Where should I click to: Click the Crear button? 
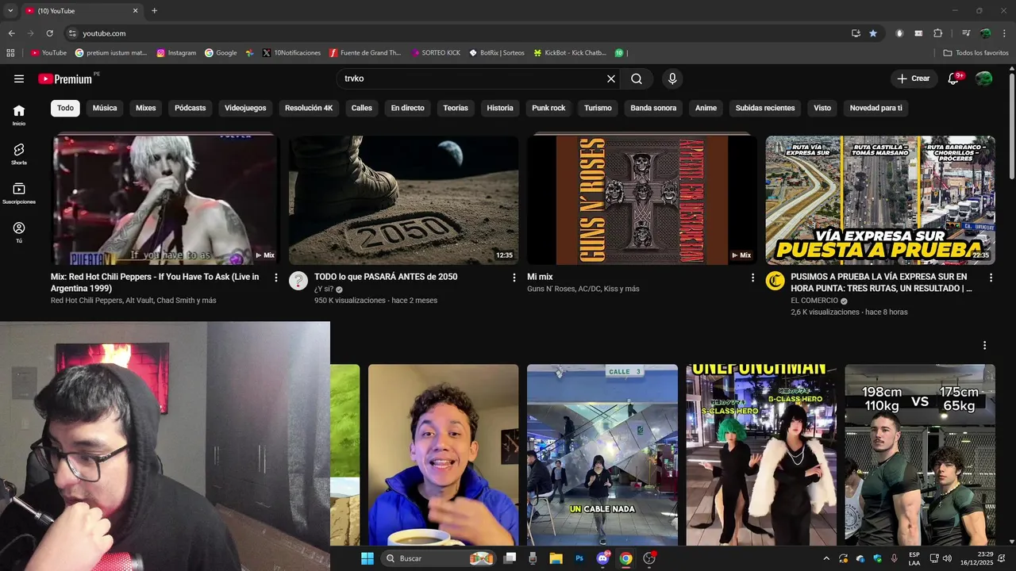[913, 79]
